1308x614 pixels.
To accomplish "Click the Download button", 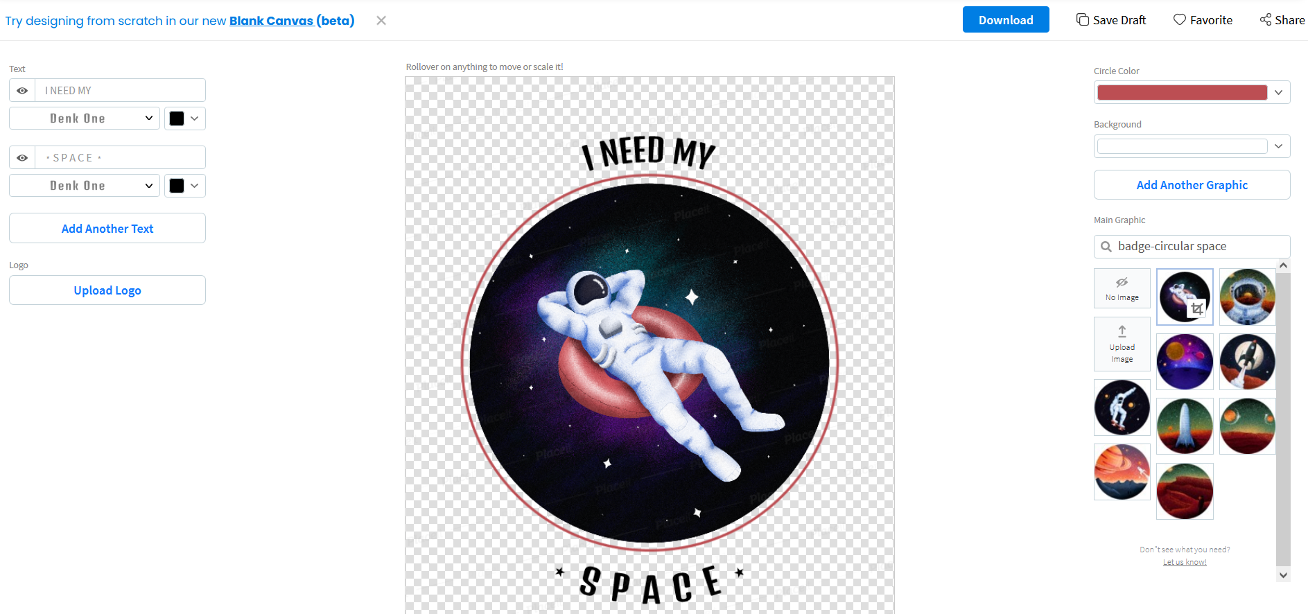I will pyautogui.click(x=1006, y=20).
